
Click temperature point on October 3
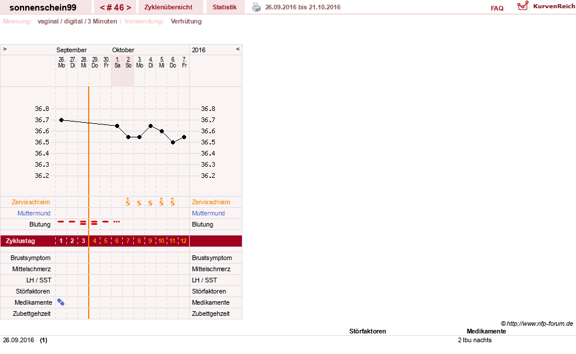(139, 137)
